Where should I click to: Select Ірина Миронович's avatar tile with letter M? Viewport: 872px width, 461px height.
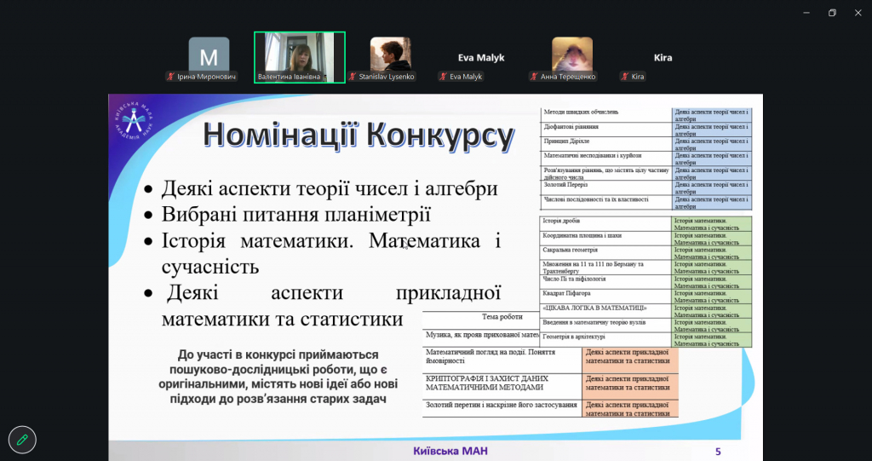coord(209,54)
